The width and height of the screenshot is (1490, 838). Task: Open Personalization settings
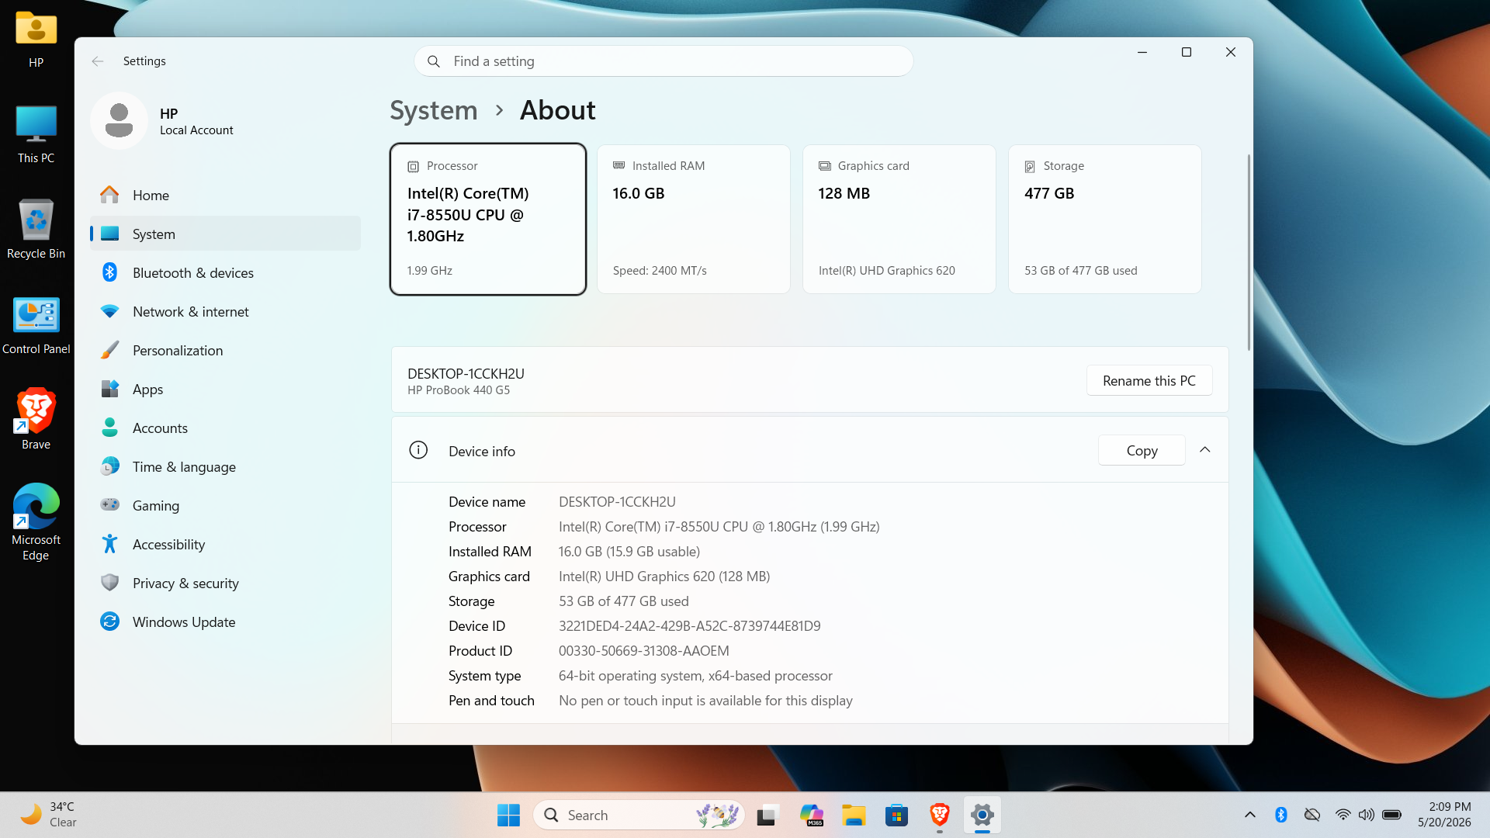pyautogui.click(x=225, y=351)
